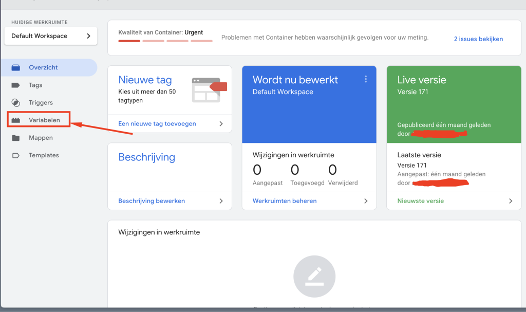Click the pencil edit icon in Wijzigingen panel

pos(314,277)
